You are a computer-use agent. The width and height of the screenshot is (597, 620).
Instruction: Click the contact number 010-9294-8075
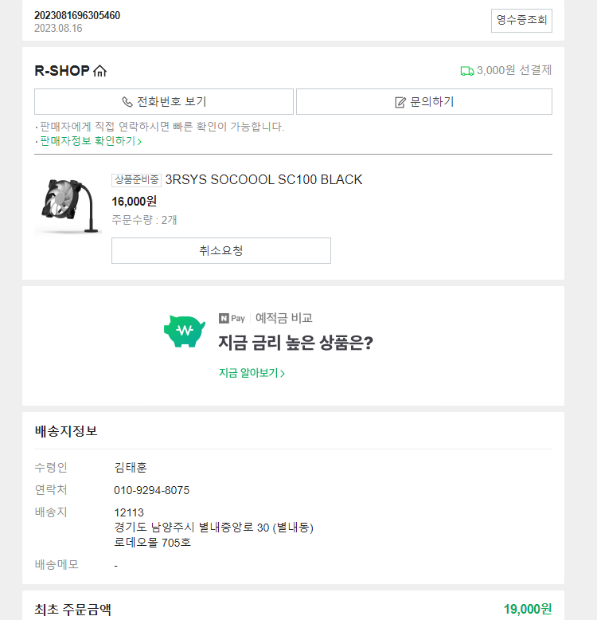pos(151,490)
